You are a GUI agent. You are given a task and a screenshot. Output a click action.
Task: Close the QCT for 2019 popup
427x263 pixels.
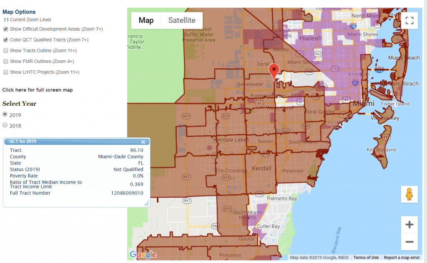(x=143, y=141)
